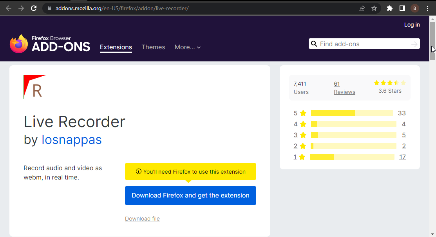Open the 17 one-star reviews count
The image size is (436, 237).
[x=402, y=157]
